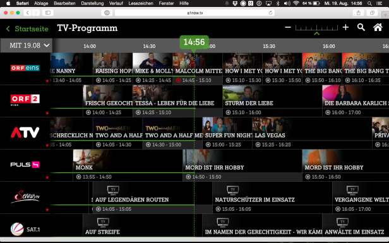Open the PULS 4 channel logo

click(25, 165)
